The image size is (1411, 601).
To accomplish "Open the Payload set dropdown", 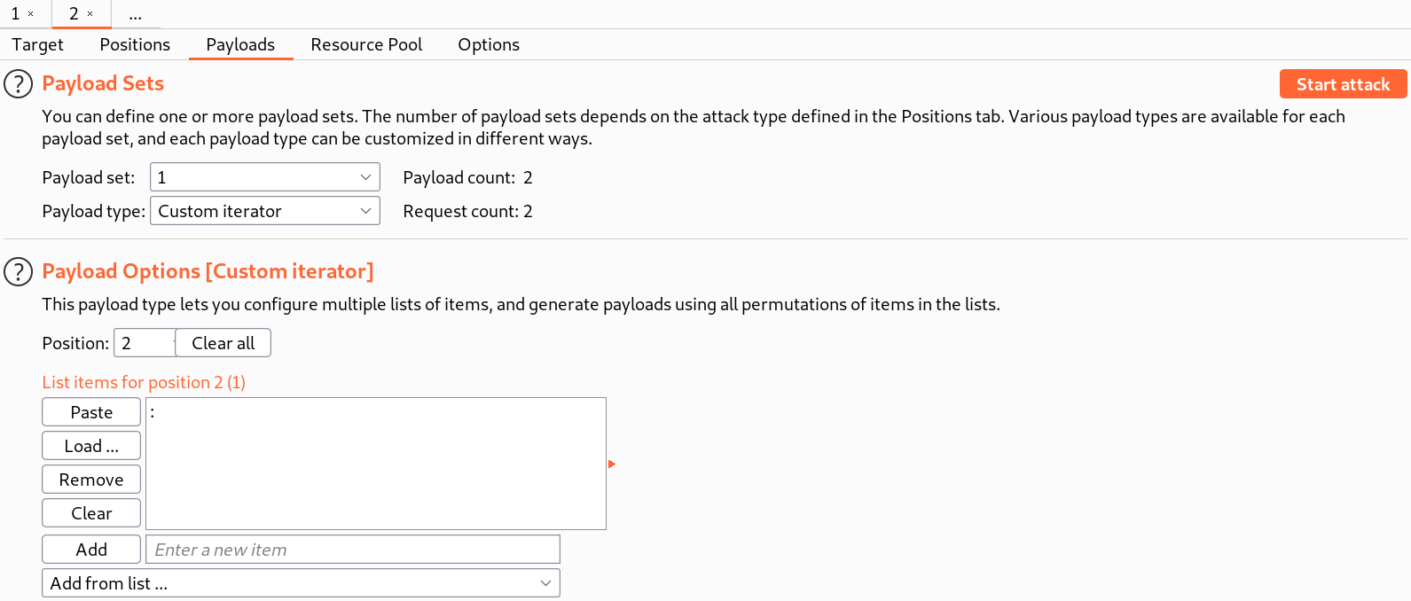I will point(264,177).
